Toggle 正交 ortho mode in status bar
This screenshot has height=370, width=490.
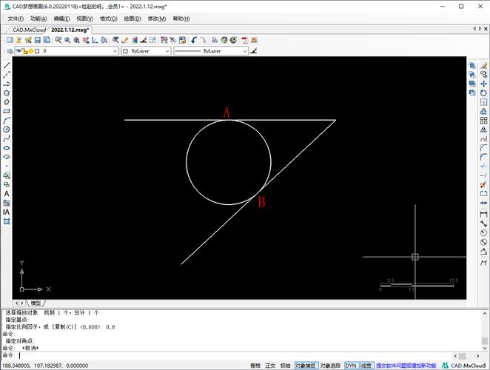click(x=270, y=366)
